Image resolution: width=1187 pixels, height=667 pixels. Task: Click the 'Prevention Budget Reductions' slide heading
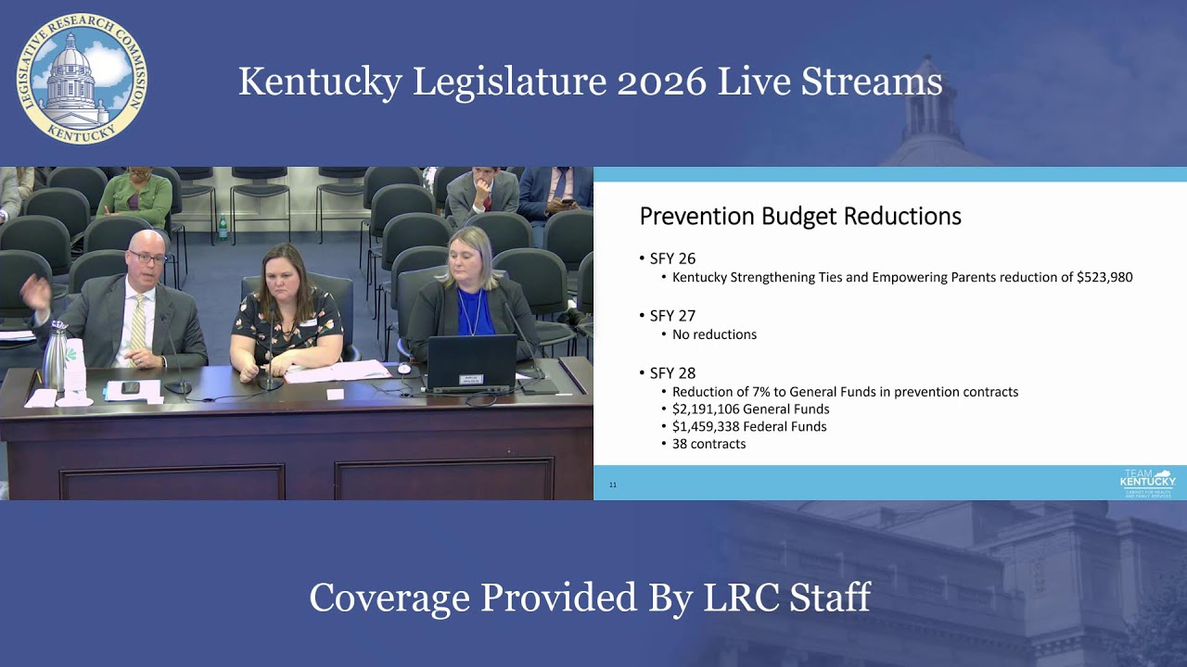[800, 217]
